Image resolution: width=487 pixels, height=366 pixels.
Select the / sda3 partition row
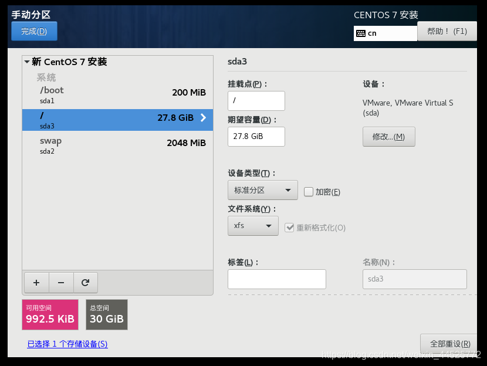click(117, 120)
